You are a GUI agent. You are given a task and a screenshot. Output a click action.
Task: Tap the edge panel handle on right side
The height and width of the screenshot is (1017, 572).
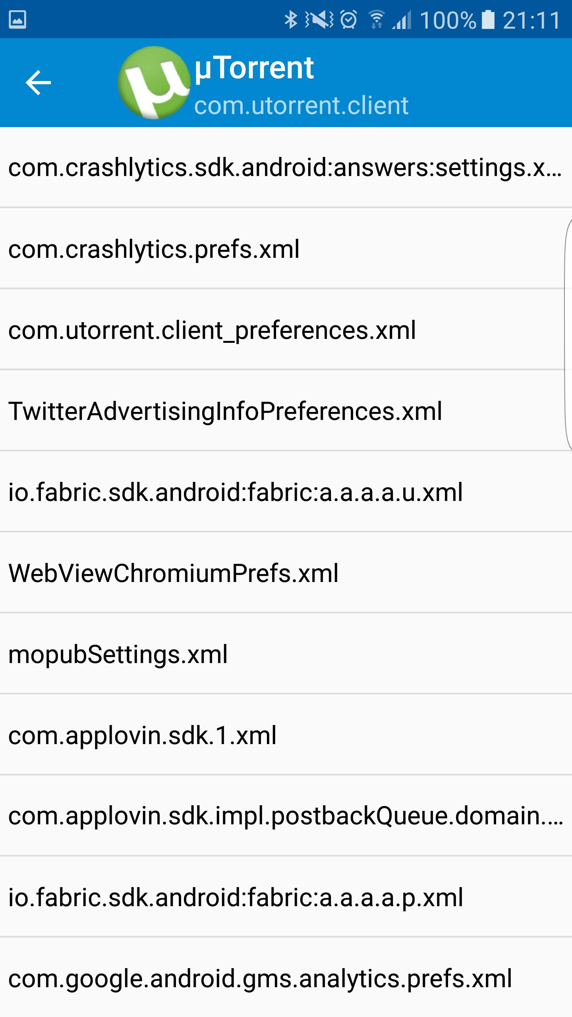(x=568, y=334)
